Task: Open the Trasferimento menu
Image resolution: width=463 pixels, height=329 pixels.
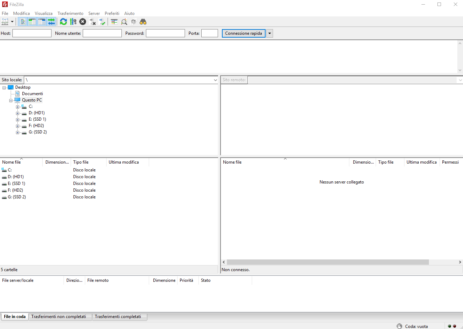Action: pos(71,13)
